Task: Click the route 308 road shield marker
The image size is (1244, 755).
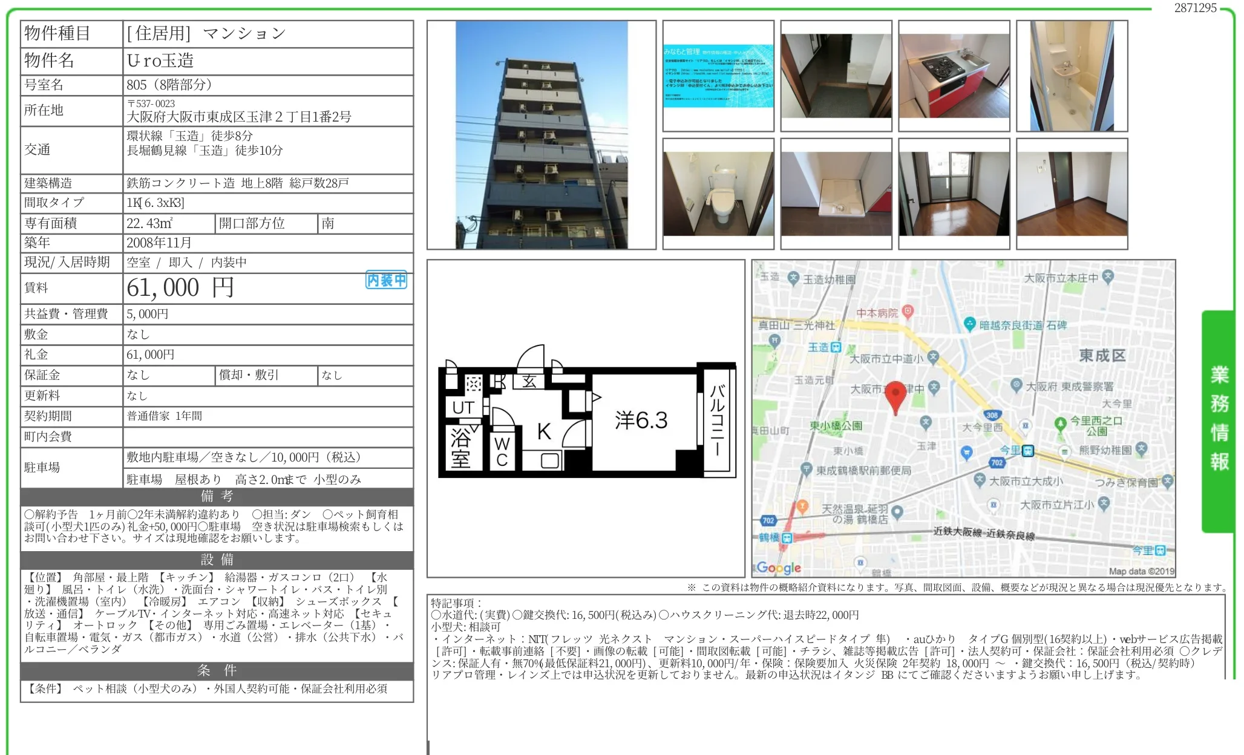Action: pos(992,416)
